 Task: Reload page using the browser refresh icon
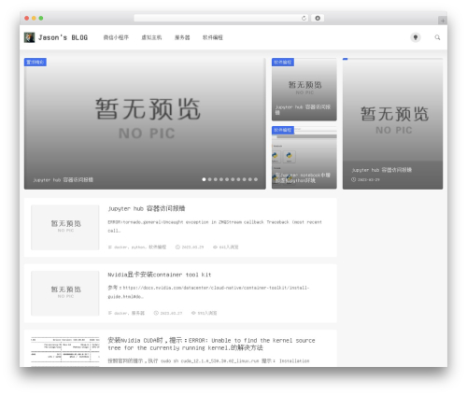(304, 18)
